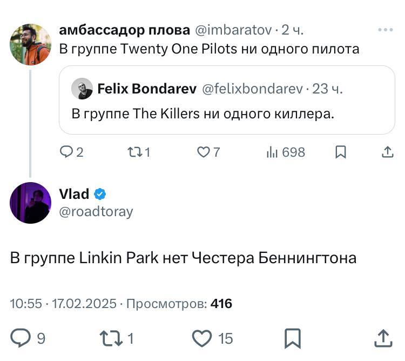
Task: Reply to the Linkin Park tweet
Action: (x=22, y=338)
